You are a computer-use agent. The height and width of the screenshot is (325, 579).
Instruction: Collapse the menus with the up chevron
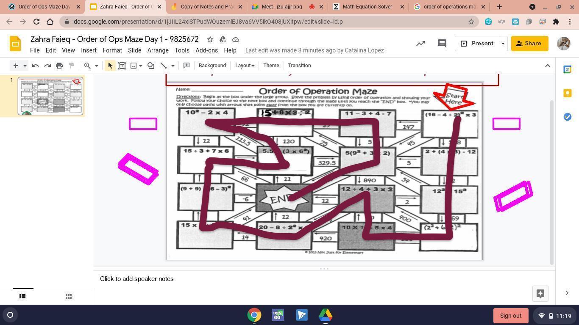(x=548, y=66)
